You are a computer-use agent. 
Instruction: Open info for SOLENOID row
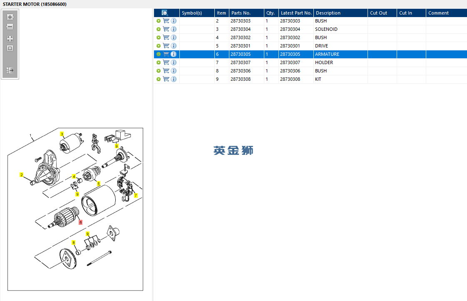coord(174,29)
